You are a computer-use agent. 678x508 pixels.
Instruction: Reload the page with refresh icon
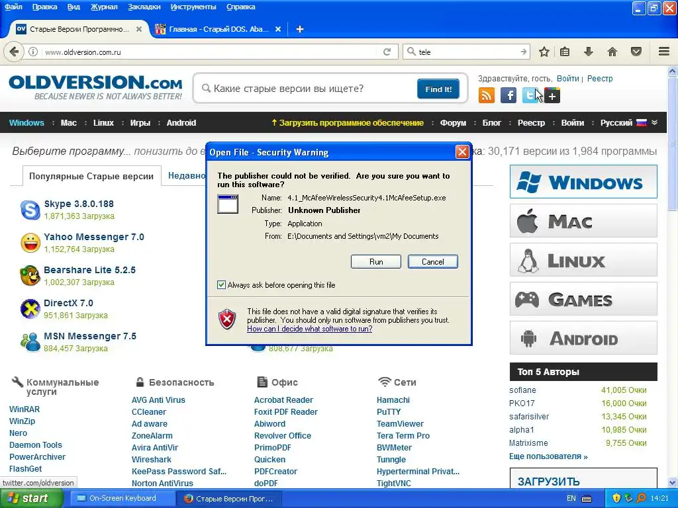[x=387, y=52]
